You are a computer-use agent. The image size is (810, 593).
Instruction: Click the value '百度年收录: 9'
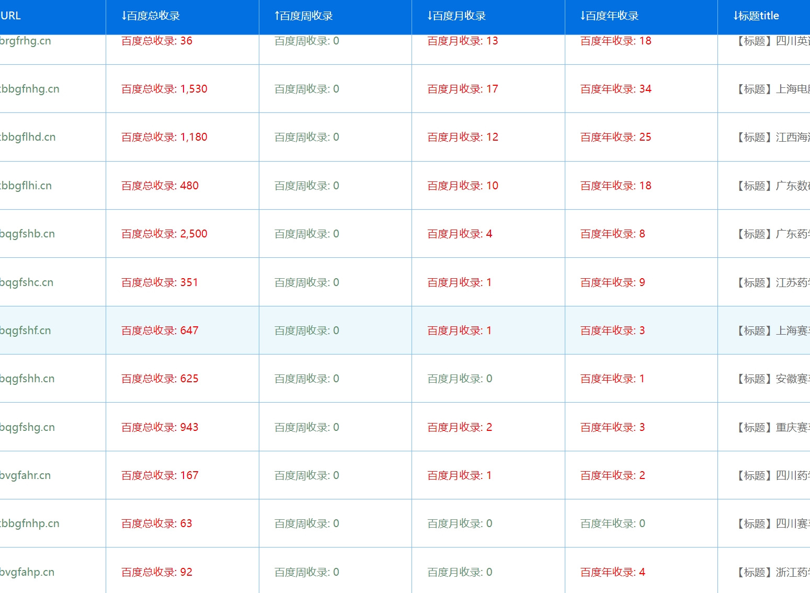coord(613,282)
